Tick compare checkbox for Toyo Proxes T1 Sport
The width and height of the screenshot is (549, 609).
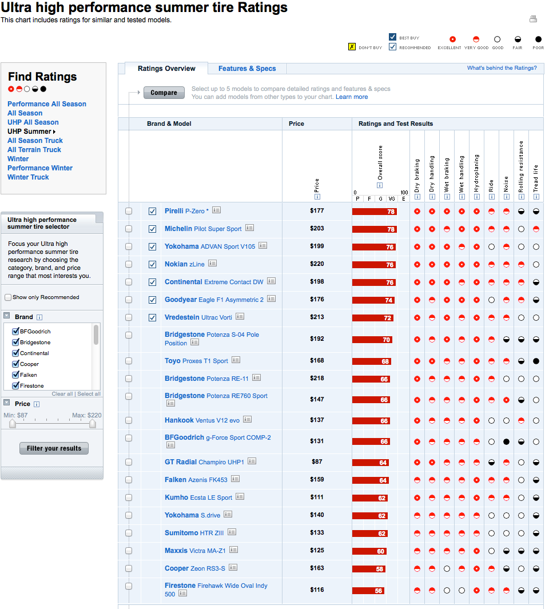pos(129,361)
